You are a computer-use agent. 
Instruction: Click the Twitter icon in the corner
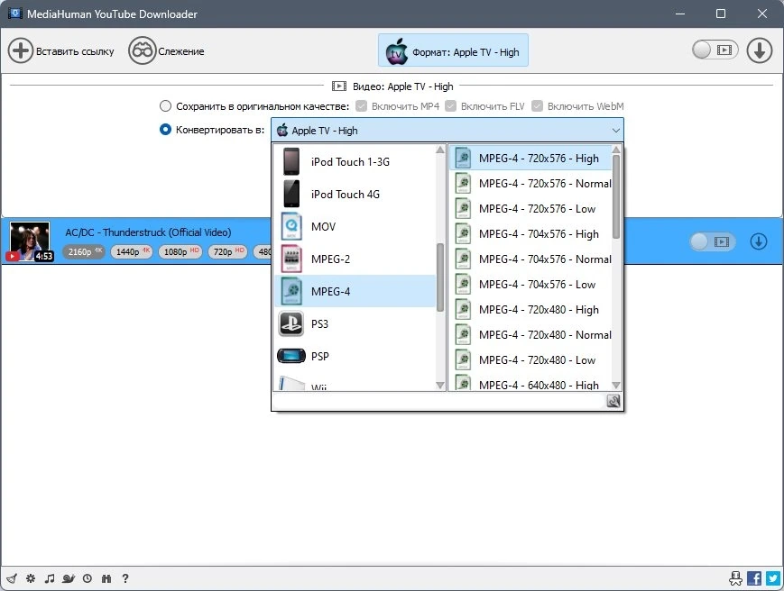773,578
